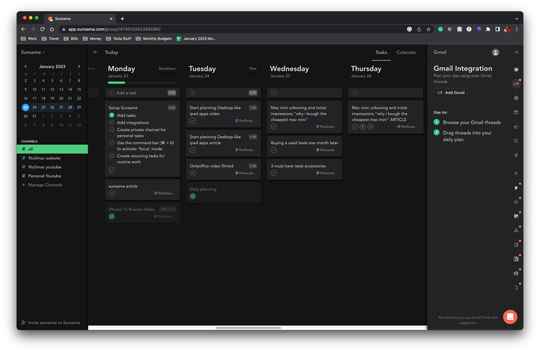Open the Sunsama workspace dropdown

[33, 52]
